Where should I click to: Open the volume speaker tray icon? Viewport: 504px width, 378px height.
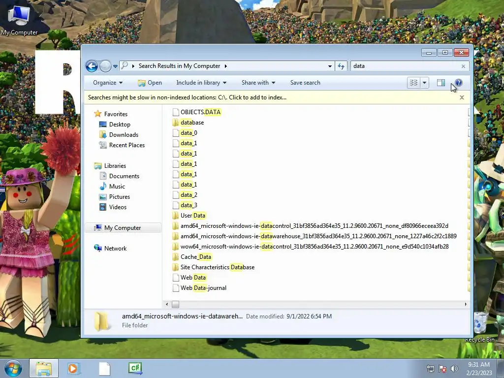point(454,369)
